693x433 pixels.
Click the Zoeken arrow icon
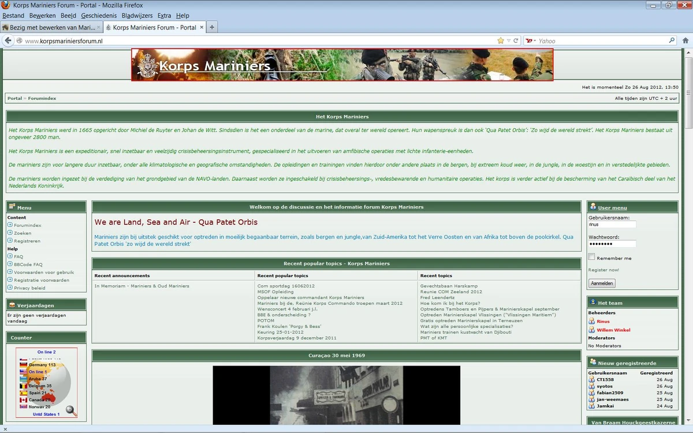[x=10, y=233]
